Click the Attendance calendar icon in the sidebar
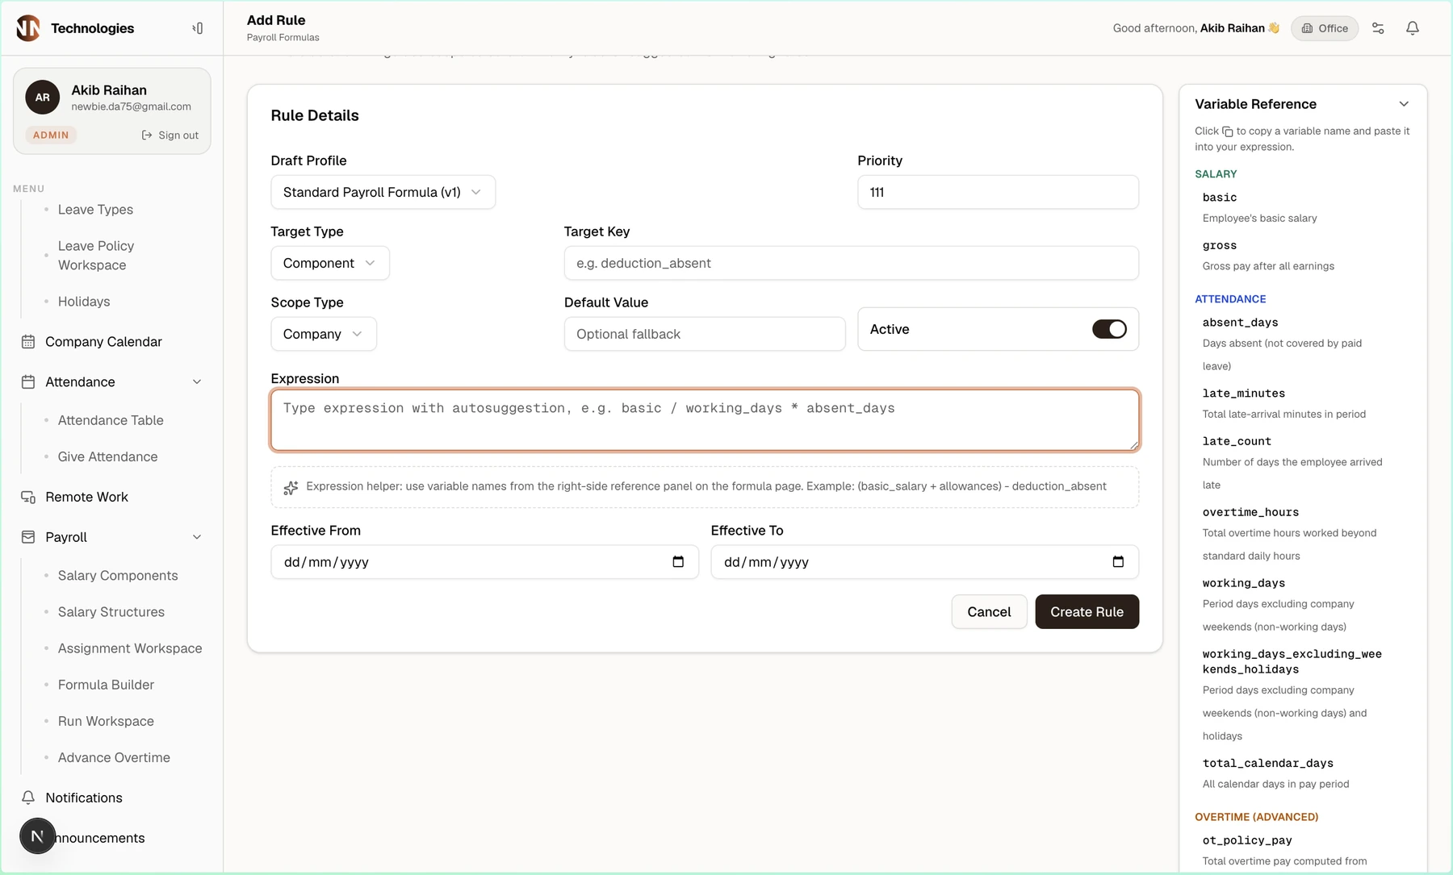The width and height of the screenshot is (1453, 875). coord(28,382)
